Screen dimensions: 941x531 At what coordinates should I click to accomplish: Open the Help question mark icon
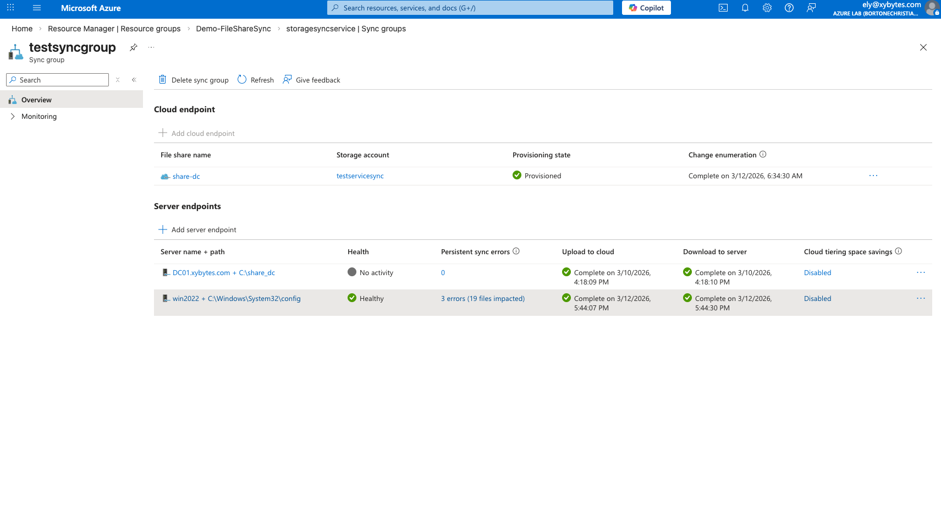[789, 8]
